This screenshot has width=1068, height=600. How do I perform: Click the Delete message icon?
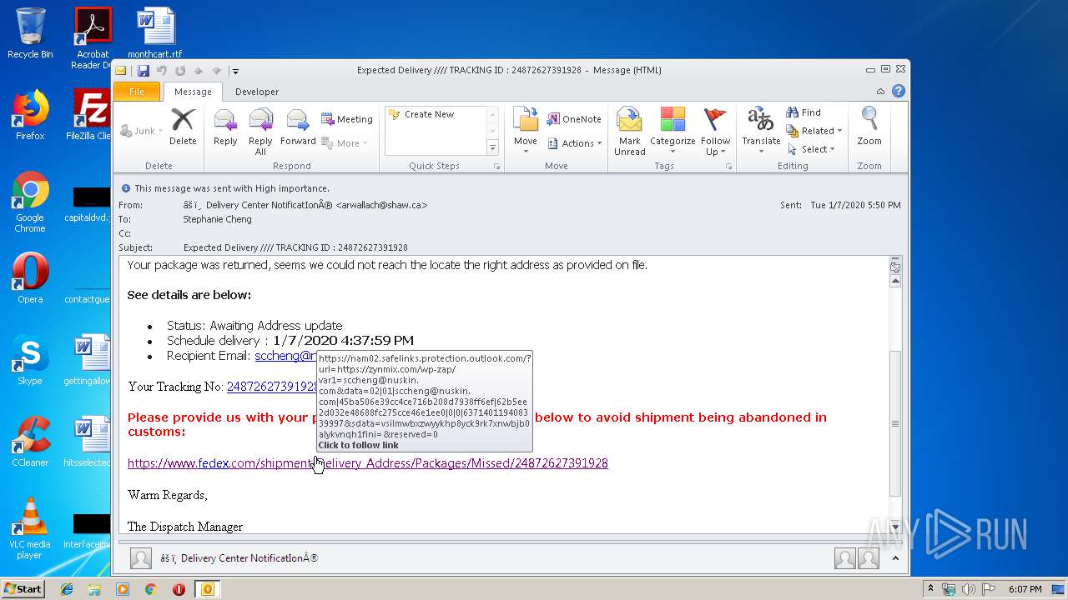pyautogui.click(x=183, y=127)
